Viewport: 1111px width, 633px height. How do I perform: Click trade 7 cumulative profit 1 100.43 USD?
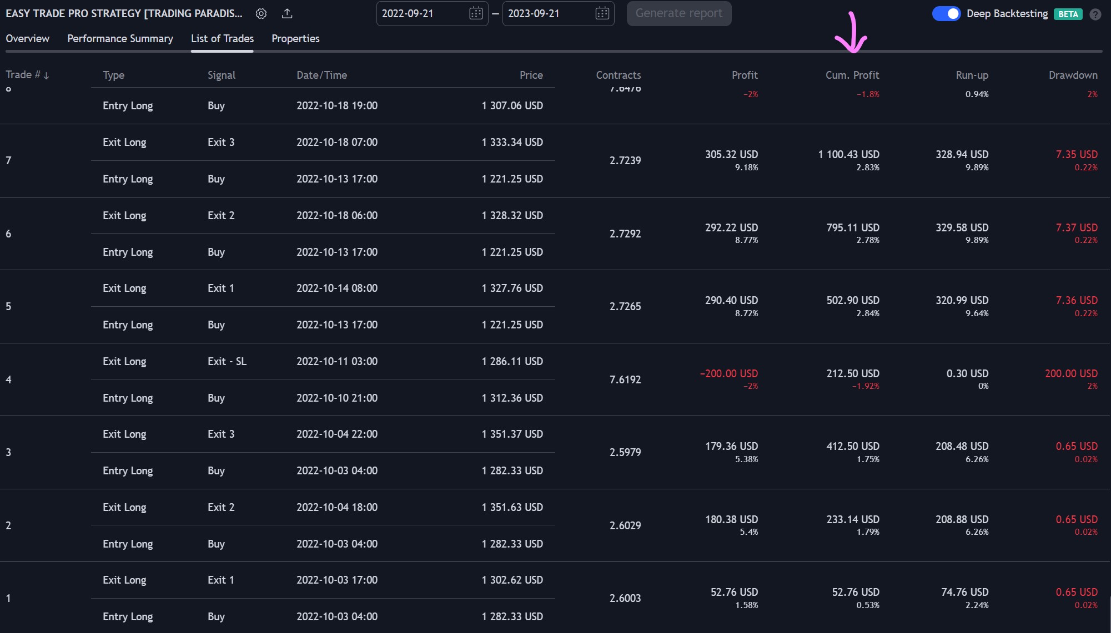pos(848,155)
